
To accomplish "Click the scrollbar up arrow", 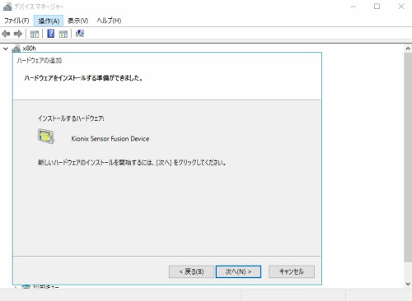I will [x=408, y=49].
